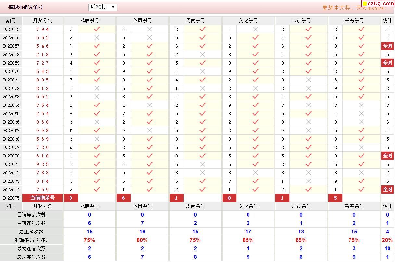The height and width of the screenshot is (263, 395).
Task: Click 荡之杀号 cross mark in row 2022062
Action: 255,88
